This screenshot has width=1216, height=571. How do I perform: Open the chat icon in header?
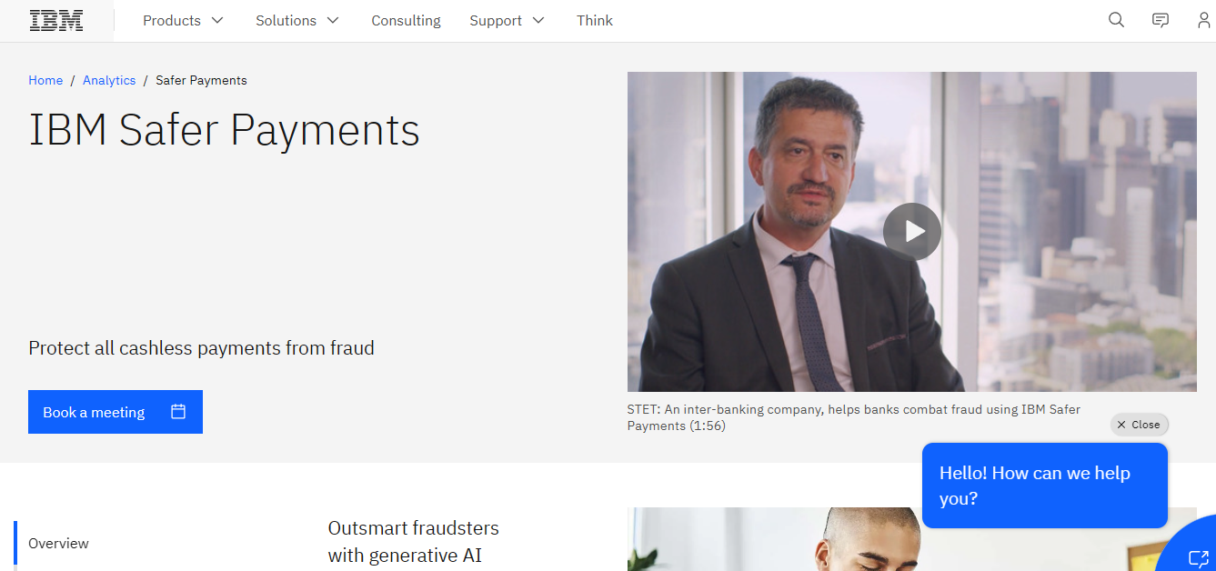pyautogui.click(x=1161, y=20)
